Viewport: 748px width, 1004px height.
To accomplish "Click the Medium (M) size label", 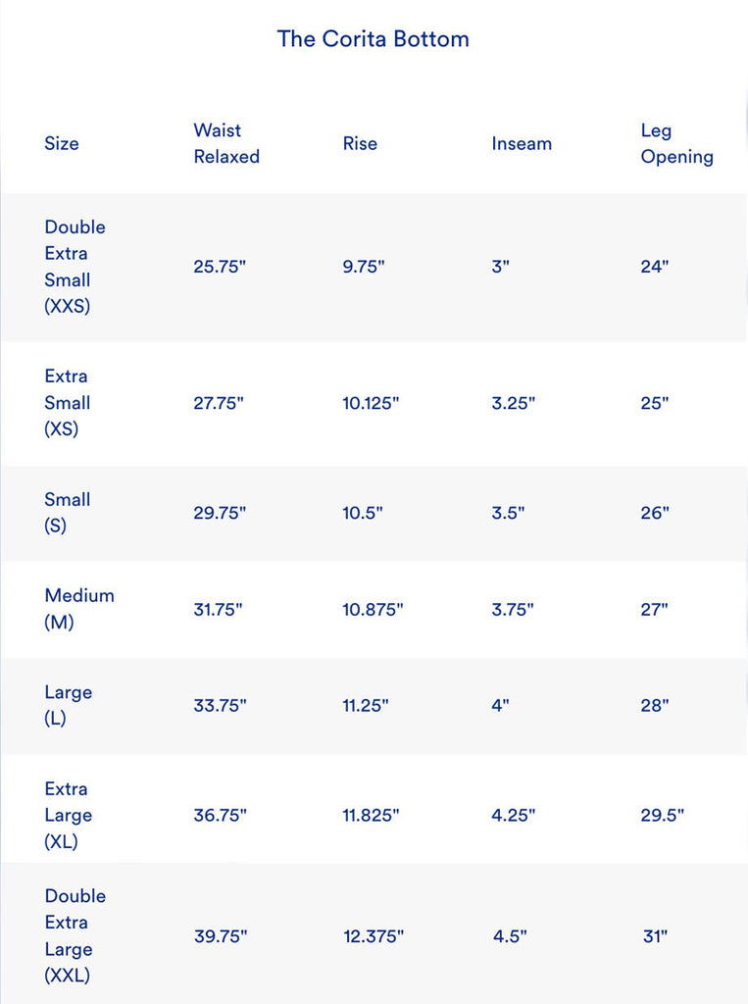I will click(78, 609).
